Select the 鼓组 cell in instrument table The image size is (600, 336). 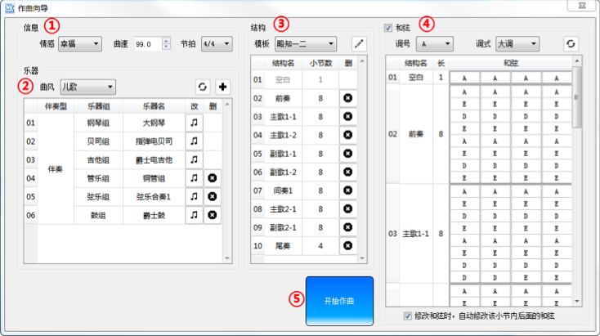click(98, 215)
